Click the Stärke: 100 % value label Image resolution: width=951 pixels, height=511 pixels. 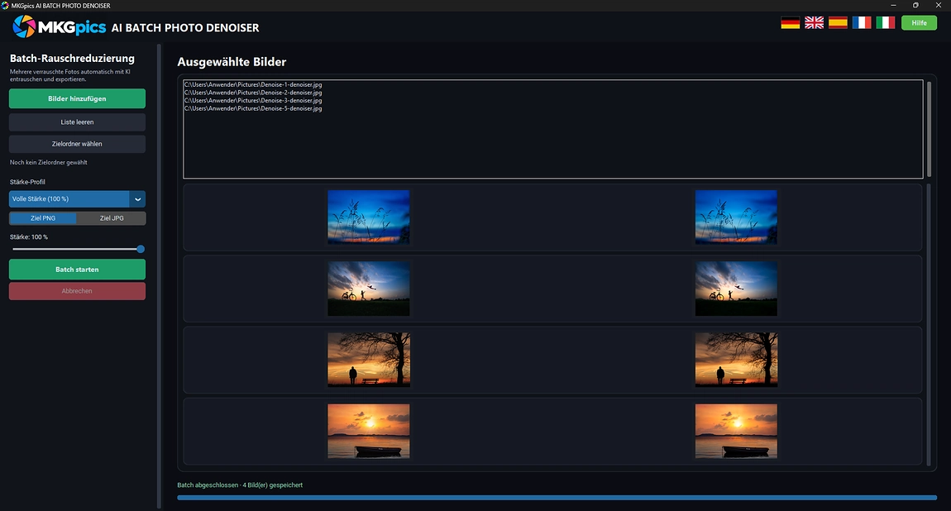[28, 237]
